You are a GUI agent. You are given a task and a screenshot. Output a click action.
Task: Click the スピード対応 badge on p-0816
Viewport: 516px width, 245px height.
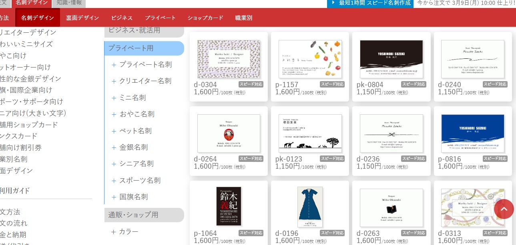tap(495, 159)
